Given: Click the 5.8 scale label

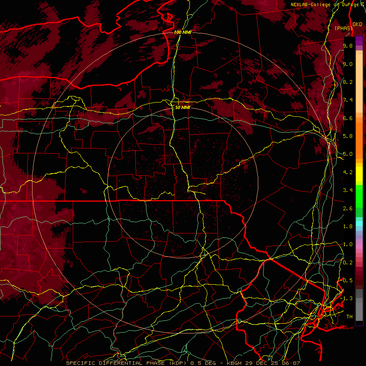Looking at the screenshot, I should pos(348,136).
